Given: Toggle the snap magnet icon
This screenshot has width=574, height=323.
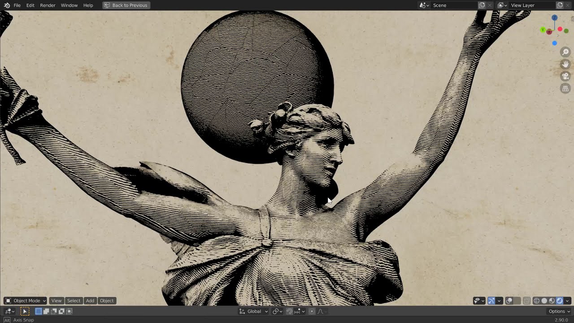Looking at the screenshot, I should point(289,311).
